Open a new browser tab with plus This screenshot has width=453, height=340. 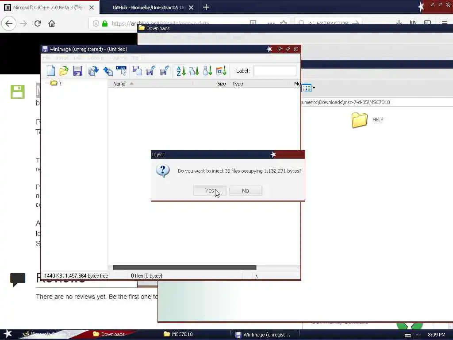pos(206,7)
